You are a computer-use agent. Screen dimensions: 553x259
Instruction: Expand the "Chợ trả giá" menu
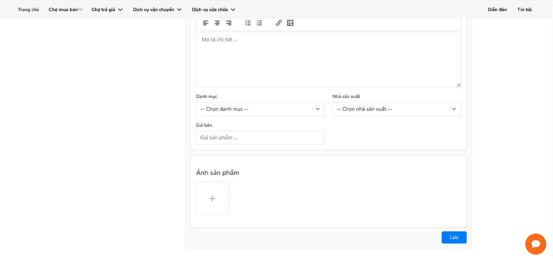tap(107, 10)
